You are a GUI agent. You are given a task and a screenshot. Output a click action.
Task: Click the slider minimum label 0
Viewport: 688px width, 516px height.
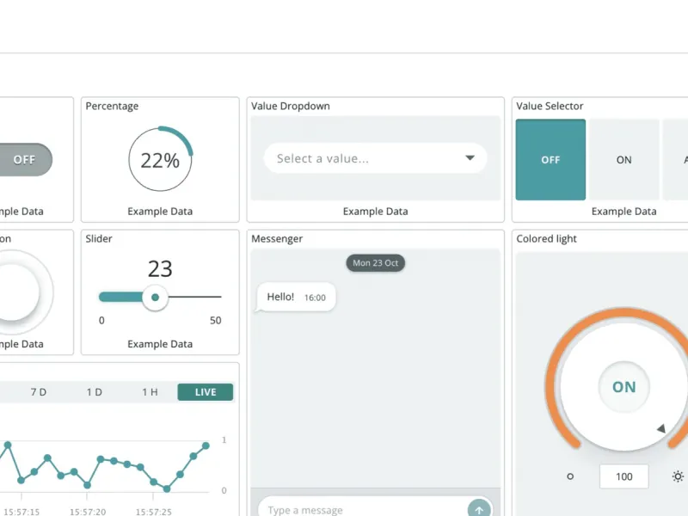click(x=101, y=320)
